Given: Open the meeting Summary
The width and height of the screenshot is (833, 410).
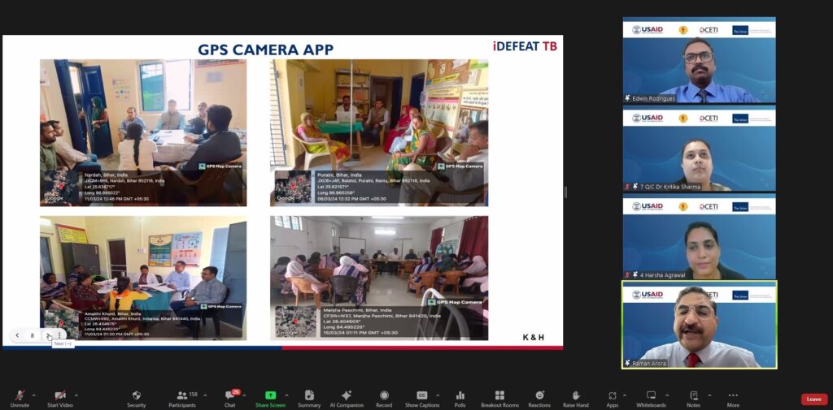Looking at the screenshot, I should [x=309, y=397].
